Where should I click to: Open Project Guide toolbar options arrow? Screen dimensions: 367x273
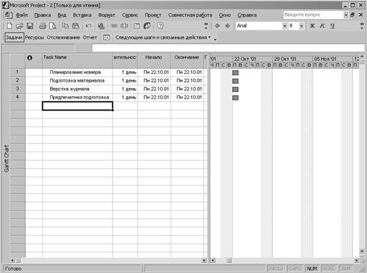point(215,39)
